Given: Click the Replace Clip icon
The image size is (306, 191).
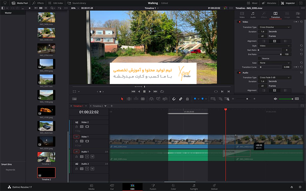Looking at the screenshot, I should (x=165, y=99).
